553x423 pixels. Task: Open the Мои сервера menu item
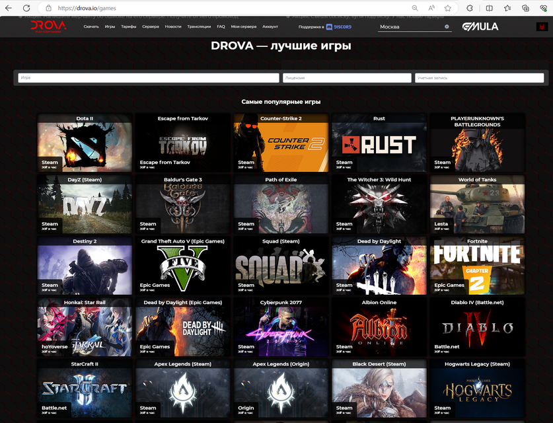(x=243, y=27)
